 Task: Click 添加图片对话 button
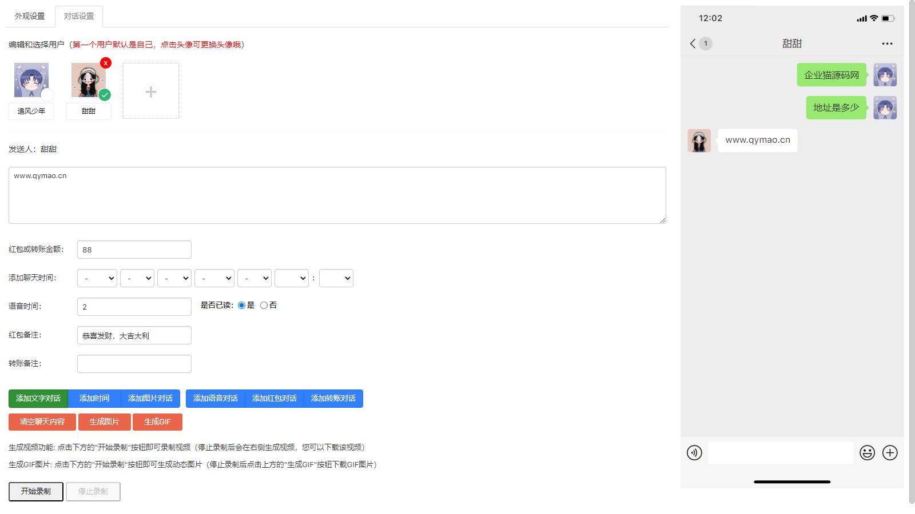coord(150,399)
